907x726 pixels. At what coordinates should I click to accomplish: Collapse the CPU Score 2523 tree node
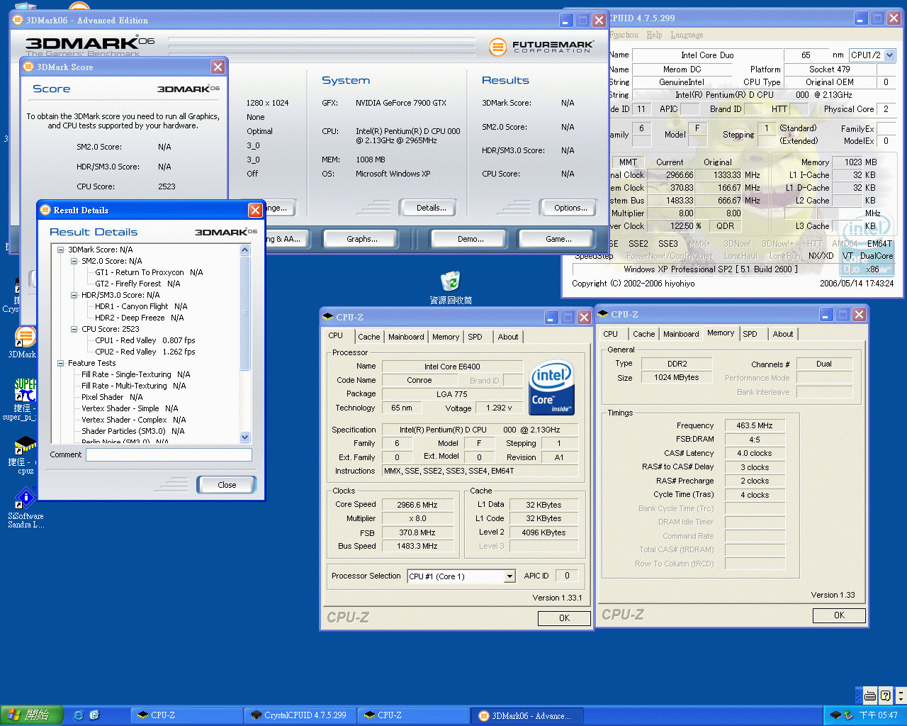[x=74, y=329]
